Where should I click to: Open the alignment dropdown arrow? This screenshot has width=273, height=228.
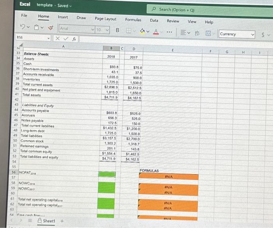tap(189, 33)
